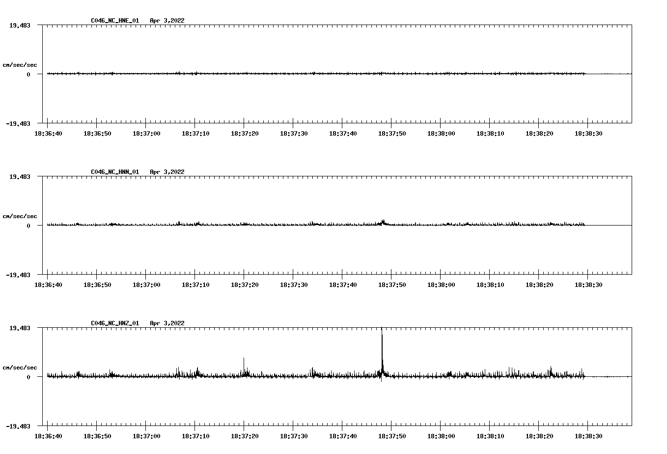
Task: Click the 18:38:30 time label under the HNE plot
Action: (588, 134)
